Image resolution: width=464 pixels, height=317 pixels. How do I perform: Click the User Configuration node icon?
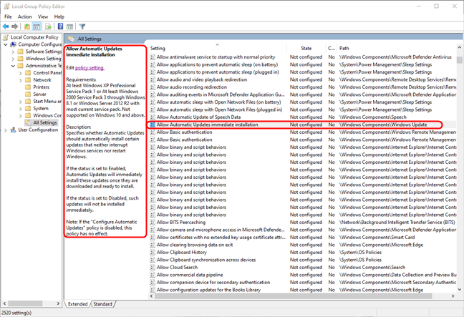[14, 130]
